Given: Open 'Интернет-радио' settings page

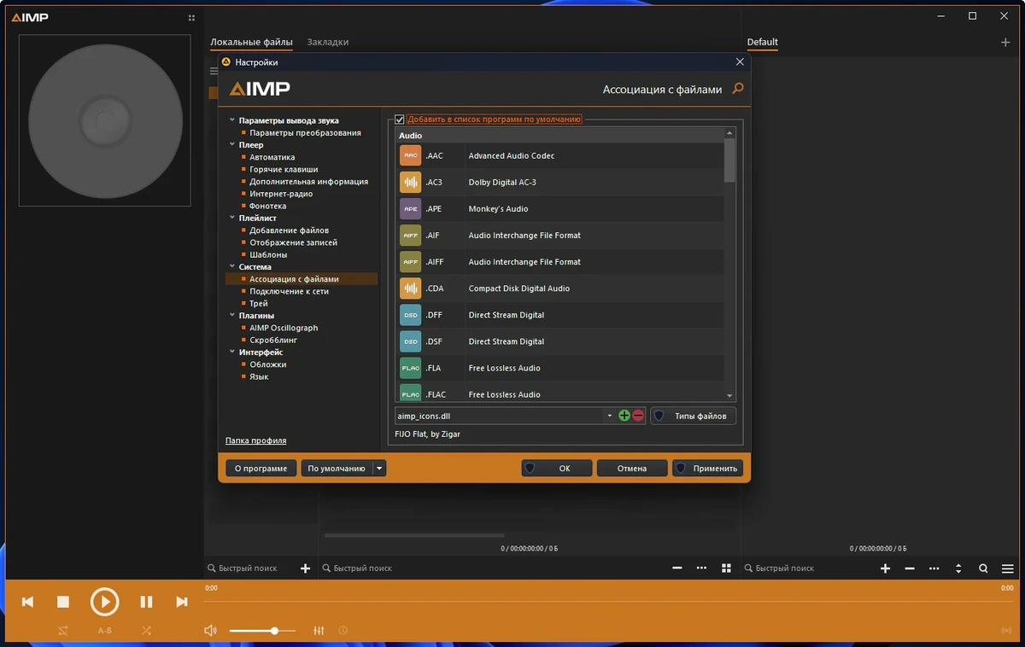Looking at the screenshot, I should [x=281, y=194].
